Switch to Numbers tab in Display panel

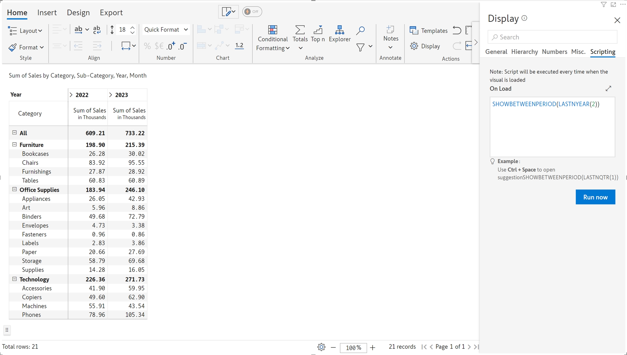pos(554,52)
